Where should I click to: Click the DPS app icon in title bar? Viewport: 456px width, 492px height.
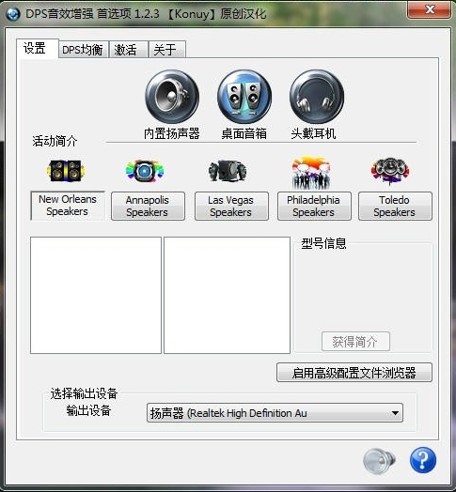[13, 14]
